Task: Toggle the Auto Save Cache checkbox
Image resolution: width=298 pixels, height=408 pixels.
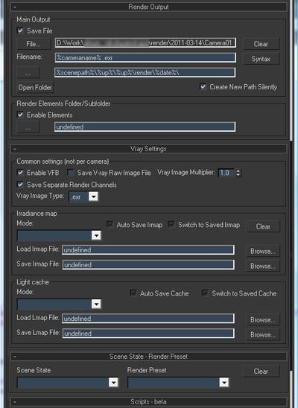Action: click(x=133, y=293)
